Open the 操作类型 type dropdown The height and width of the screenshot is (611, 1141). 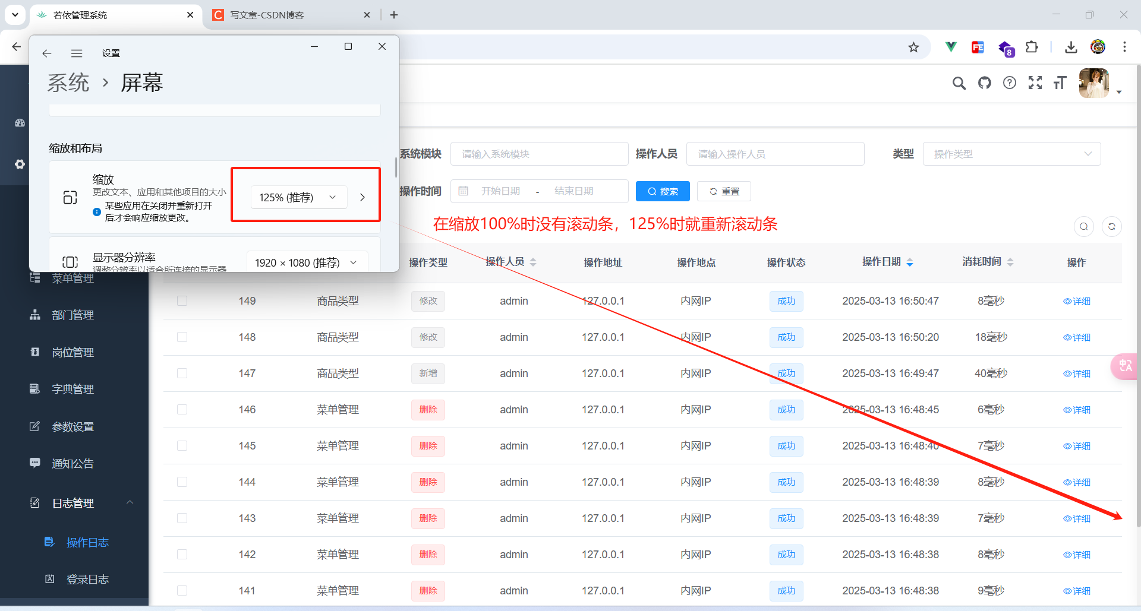(x=1011, y=154)
